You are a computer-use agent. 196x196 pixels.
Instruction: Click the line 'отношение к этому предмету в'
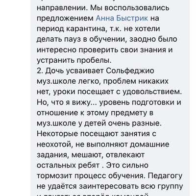coord(95,113)
